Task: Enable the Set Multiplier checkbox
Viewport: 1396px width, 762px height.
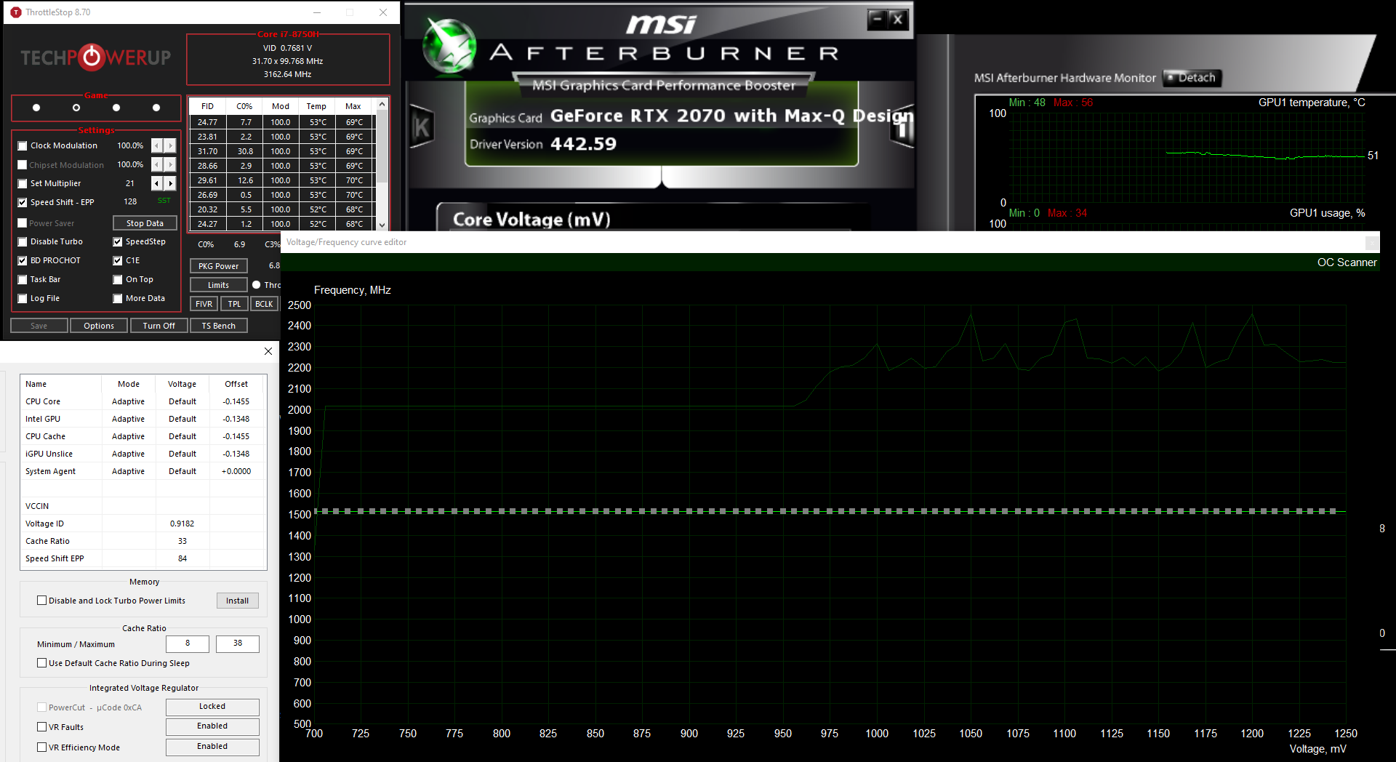Action: (x=23, y=183)
